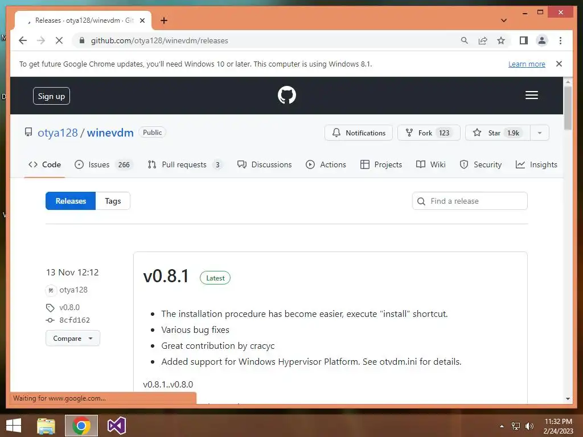Image resolution: width=583 pixels, height=437 pixels.
Task: View site security lock info
Action: tap(82, 40)
